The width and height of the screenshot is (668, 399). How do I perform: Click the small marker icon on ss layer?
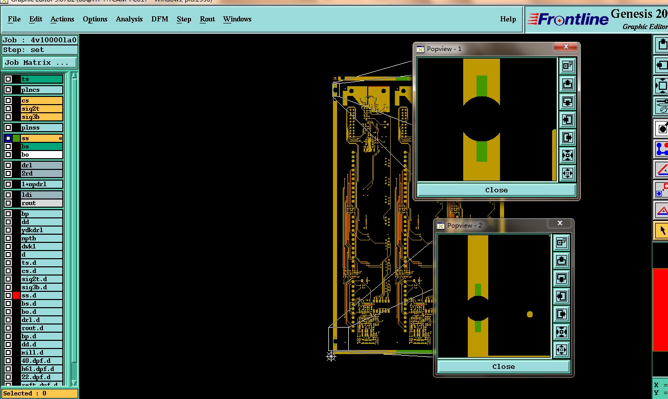(x=60, y=138)
